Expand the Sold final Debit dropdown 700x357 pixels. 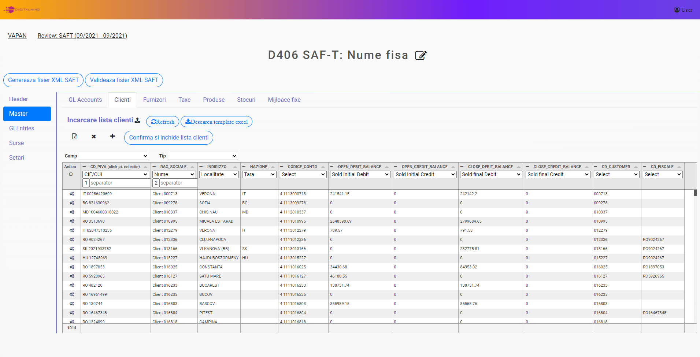click(x=491, y=175)
